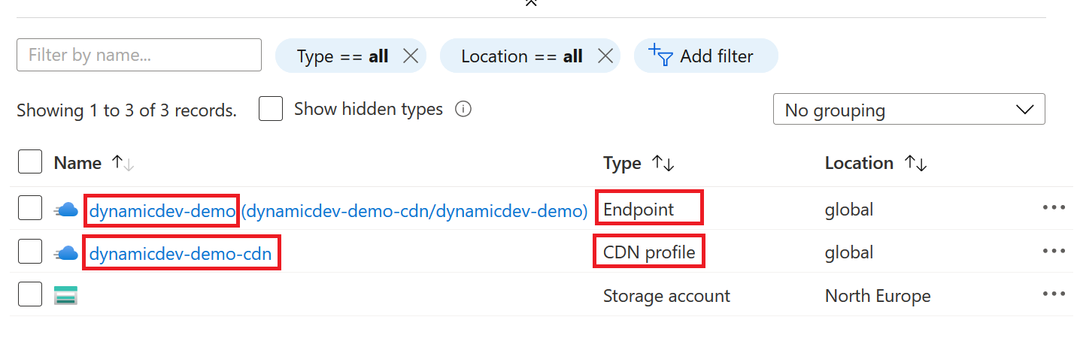The width and height of the screenshot is (1074, 350).
Task: Open the Location == all filter pill
Action: coord(521,56)
